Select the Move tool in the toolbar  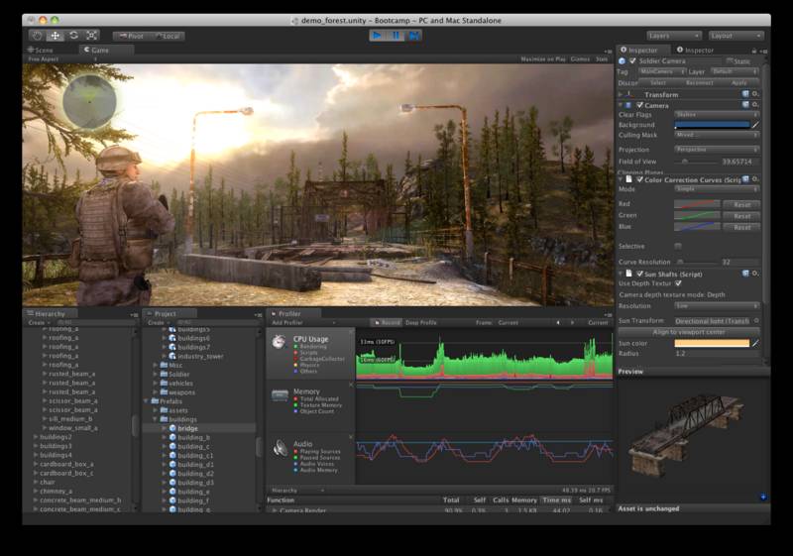coord(56,36)
